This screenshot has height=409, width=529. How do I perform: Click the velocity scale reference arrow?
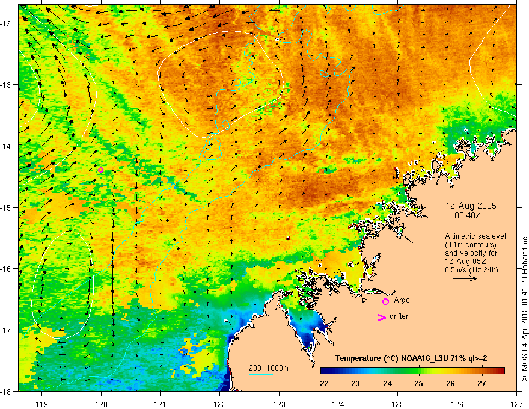click(465, 278)
